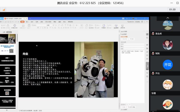Click the top settings icon in right sidebar
Viewport: 180px width, 112px height.
click(x=147, y=34)
